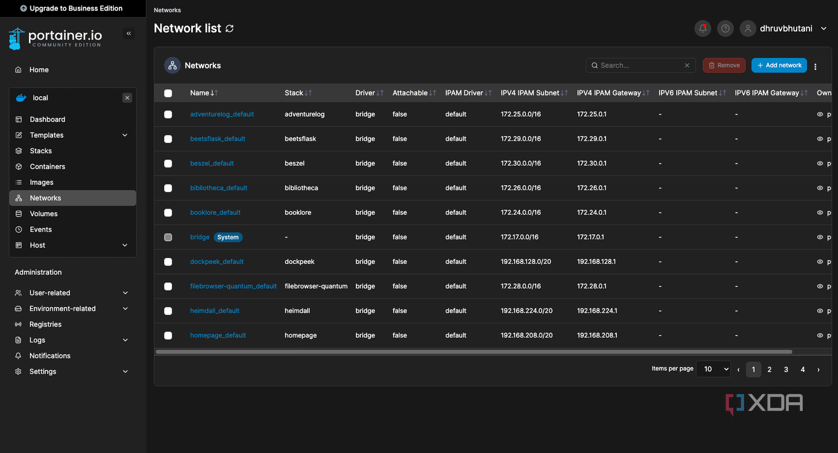
Task: Check the homepage_default row checkbox
Action: 168,336
